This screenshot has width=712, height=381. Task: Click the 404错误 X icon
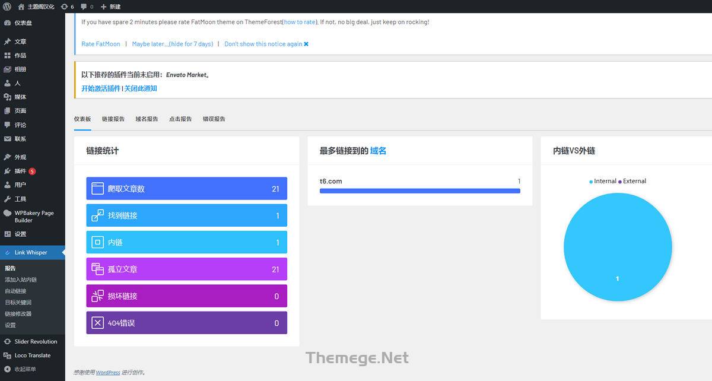pyautogui.click(x=97, y=323)
